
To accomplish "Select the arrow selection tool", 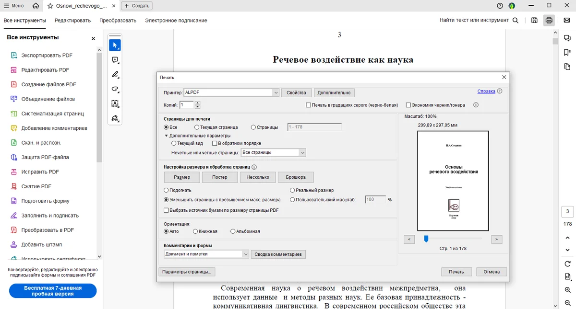I will coord(115,45).
